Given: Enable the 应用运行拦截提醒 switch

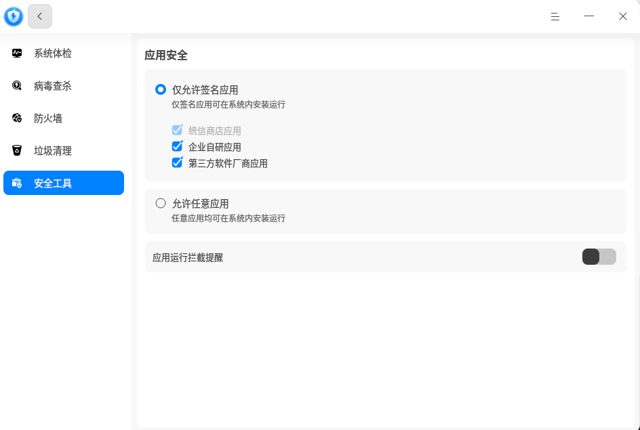Looking at the screenshot, I should pyautogui.click(x=599, y=257).
